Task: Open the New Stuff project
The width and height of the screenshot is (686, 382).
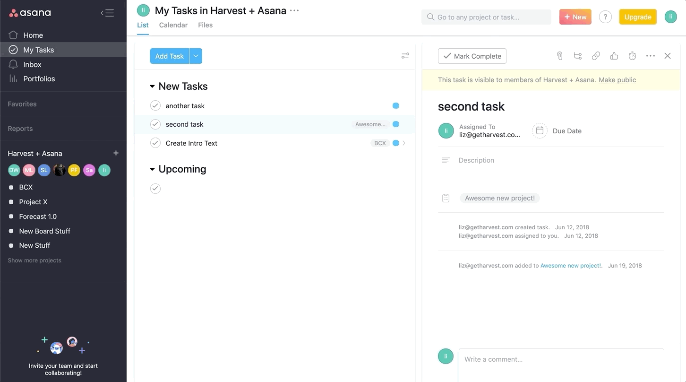Action: pyautogui.click(x=34, y=245)
